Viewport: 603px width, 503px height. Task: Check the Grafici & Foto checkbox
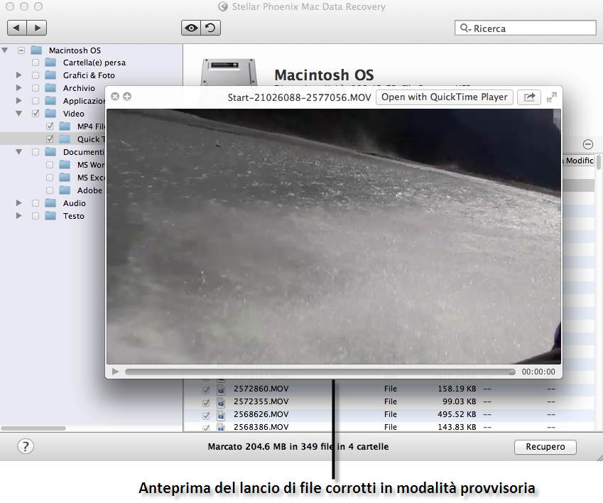point(36,75)
